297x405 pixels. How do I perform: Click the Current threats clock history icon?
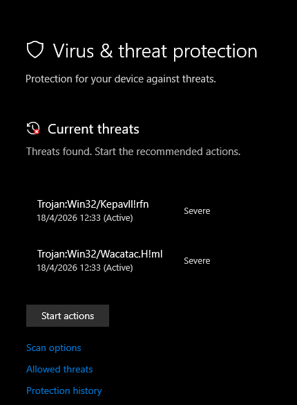click(33, 128)
